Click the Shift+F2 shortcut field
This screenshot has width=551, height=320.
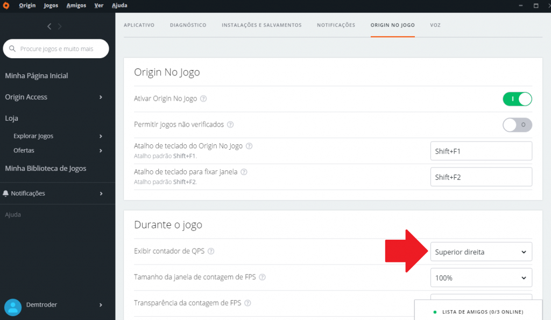coord(481,177)
